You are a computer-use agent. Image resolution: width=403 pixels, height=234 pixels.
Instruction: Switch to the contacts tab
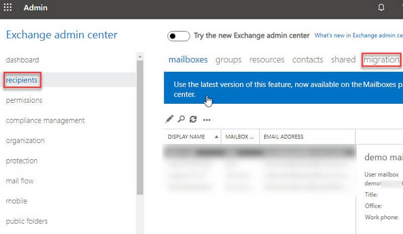click(308, 60)
